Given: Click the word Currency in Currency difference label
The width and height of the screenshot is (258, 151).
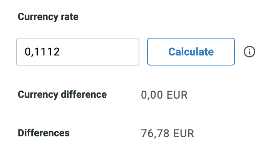Looking at the screenshot, I should [x=38, y=95].
